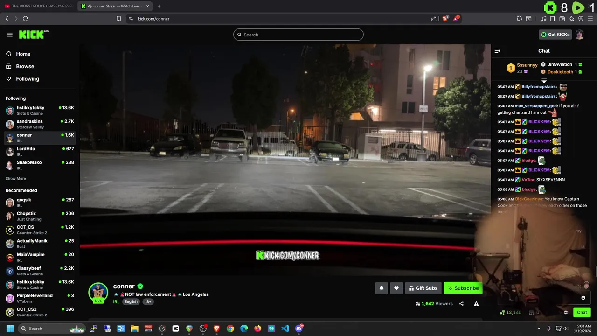The width and height of the screenshot is (597, 336).
Task: Click the 18+ tag under stream title
Action: coord(148,302)
